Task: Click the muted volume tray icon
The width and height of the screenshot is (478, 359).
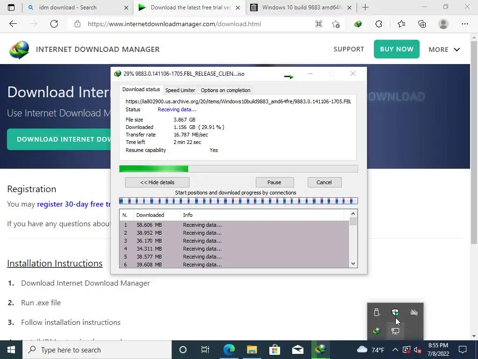Action: point(417,350)
